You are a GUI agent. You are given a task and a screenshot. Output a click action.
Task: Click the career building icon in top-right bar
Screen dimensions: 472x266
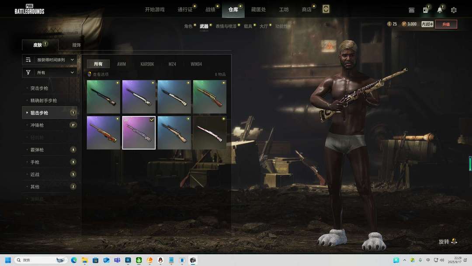412,10
